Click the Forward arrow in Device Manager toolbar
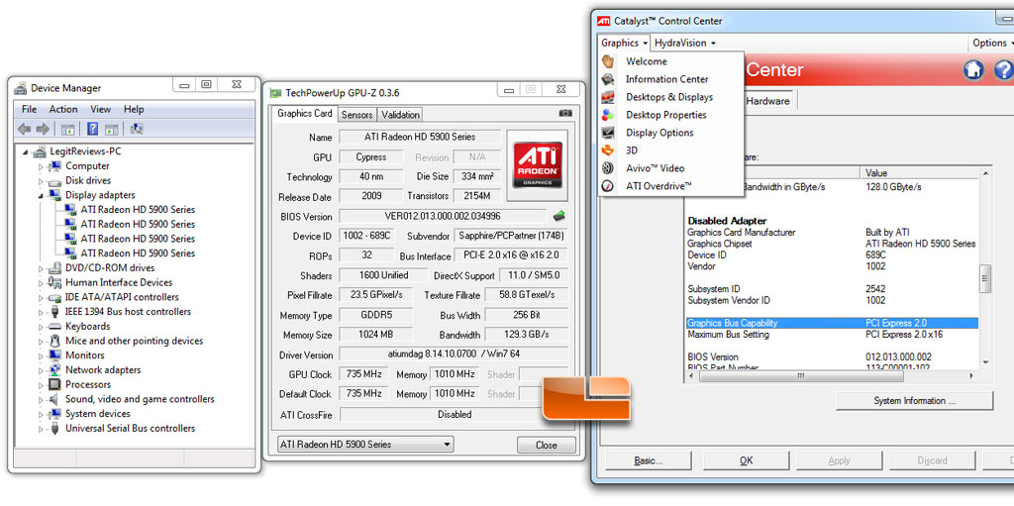Viewport: 1014px width, 506px height. (43, 129)
